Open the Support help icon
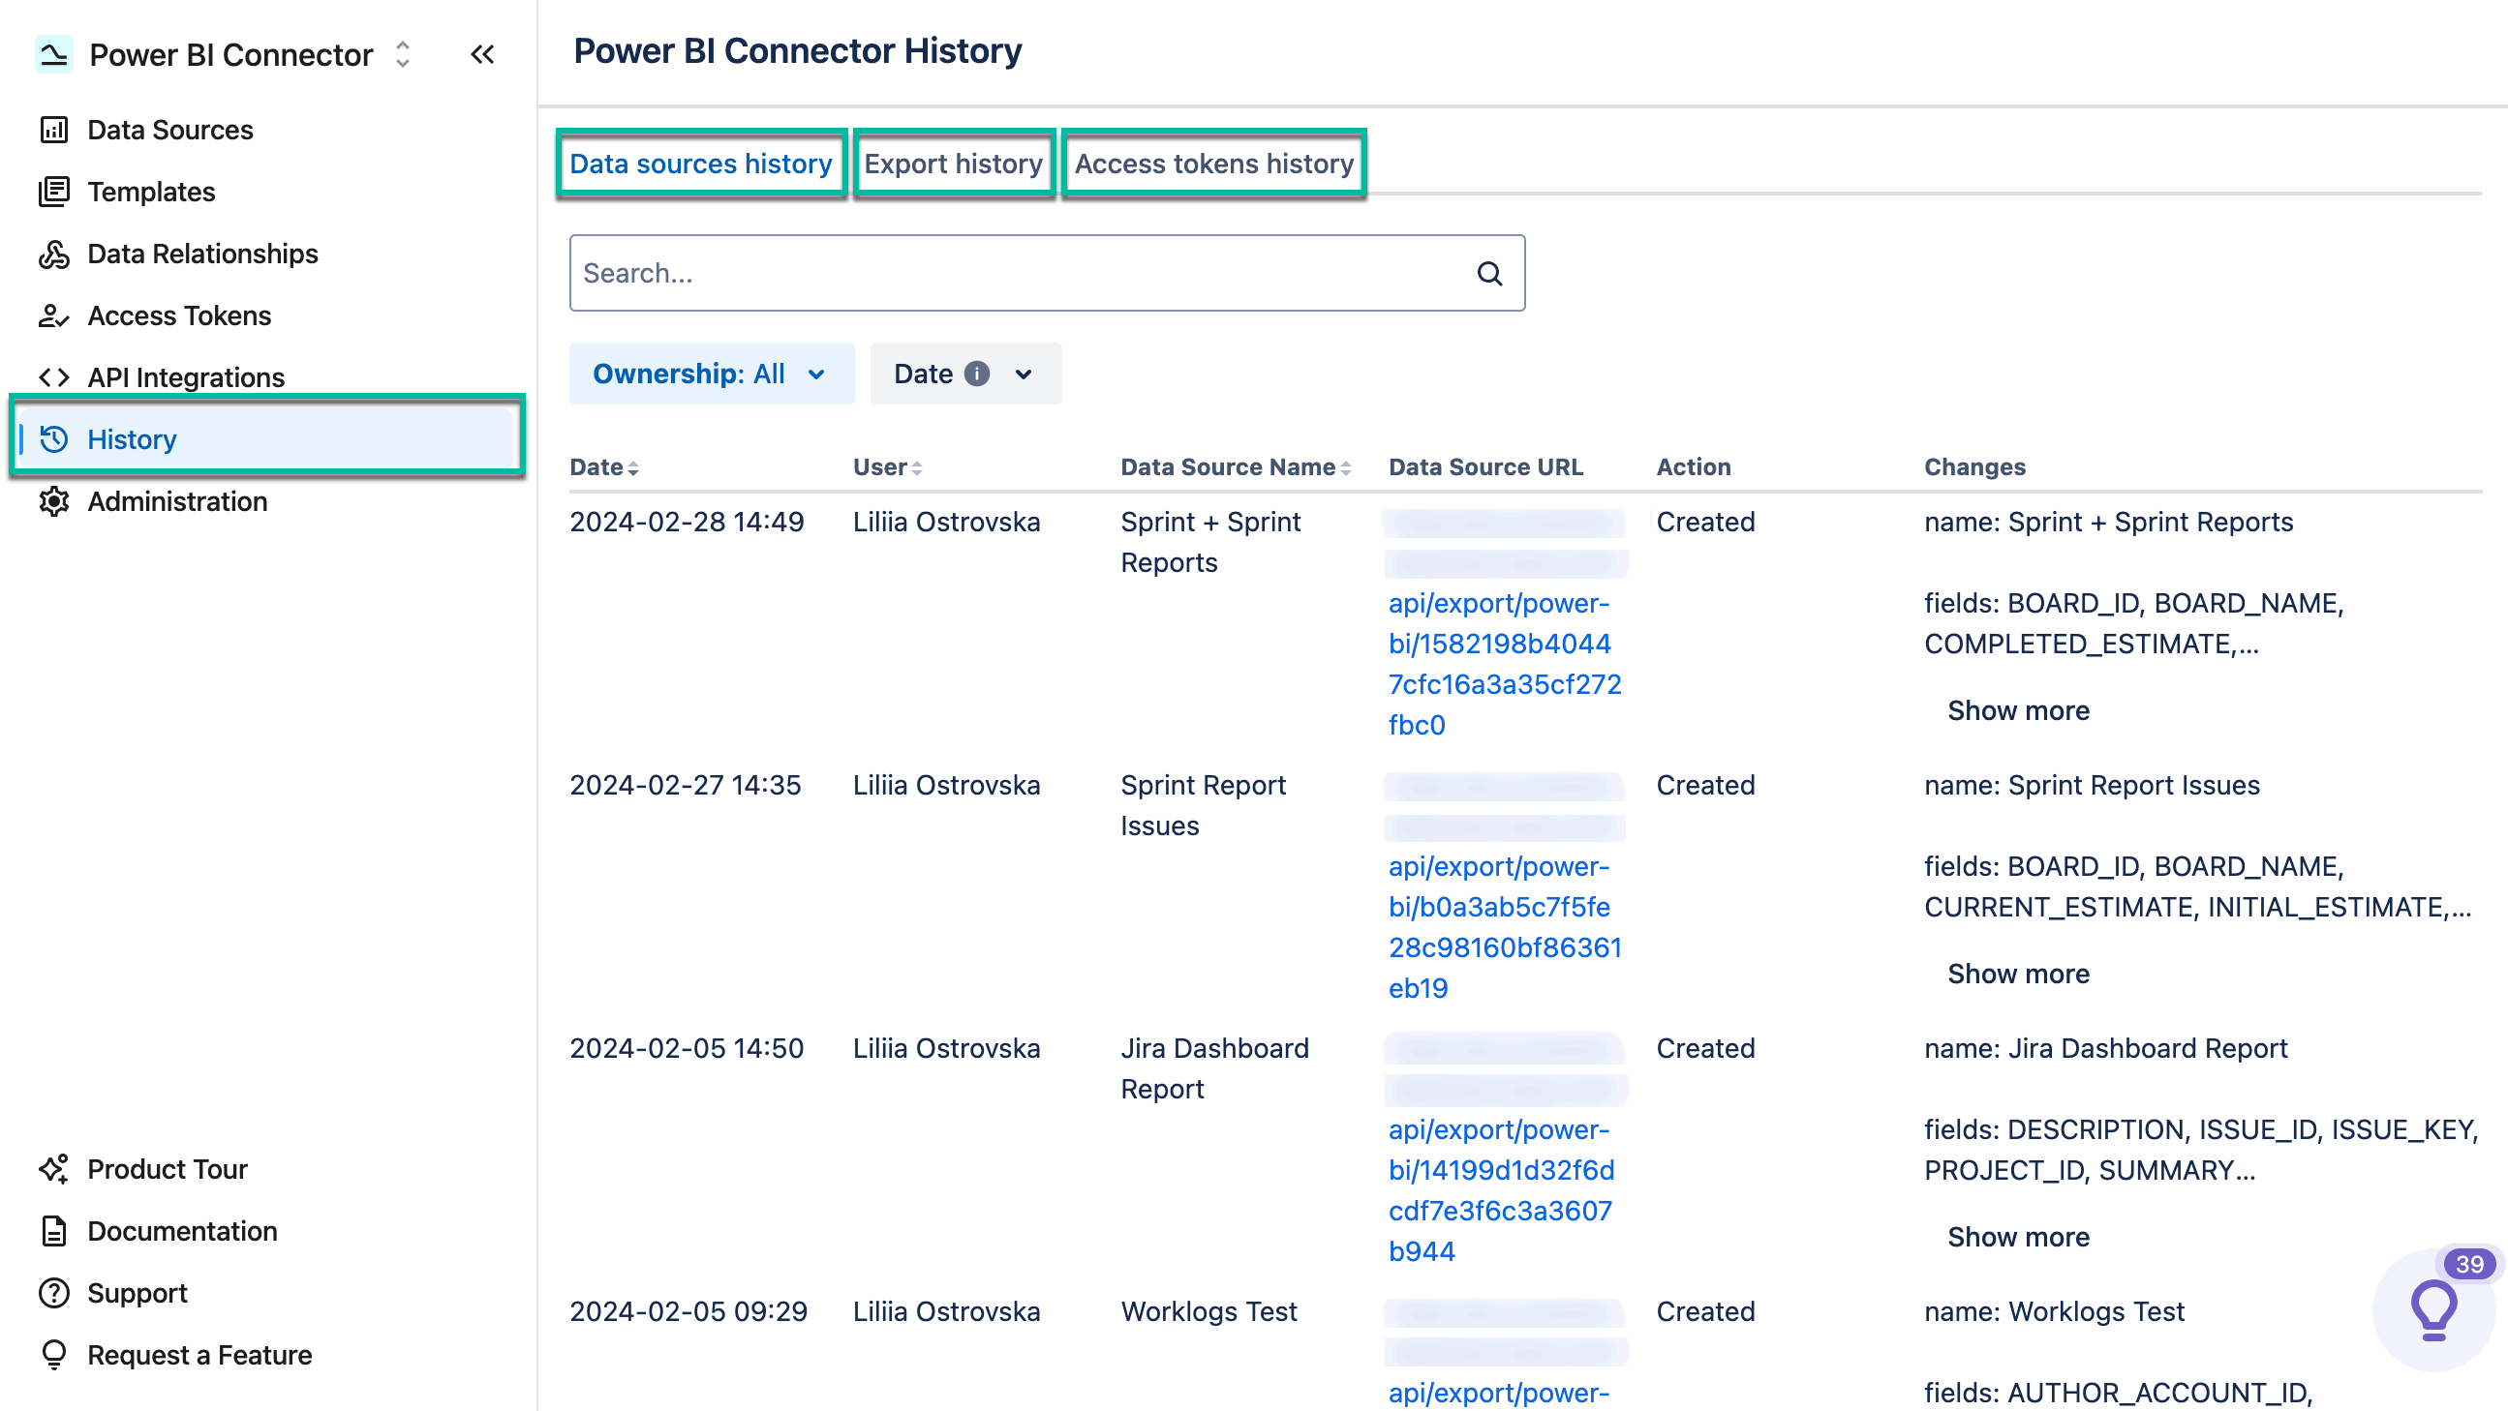Image resolution: width=2508 pixels, height=1411 pixels. tap(55, 1293)
